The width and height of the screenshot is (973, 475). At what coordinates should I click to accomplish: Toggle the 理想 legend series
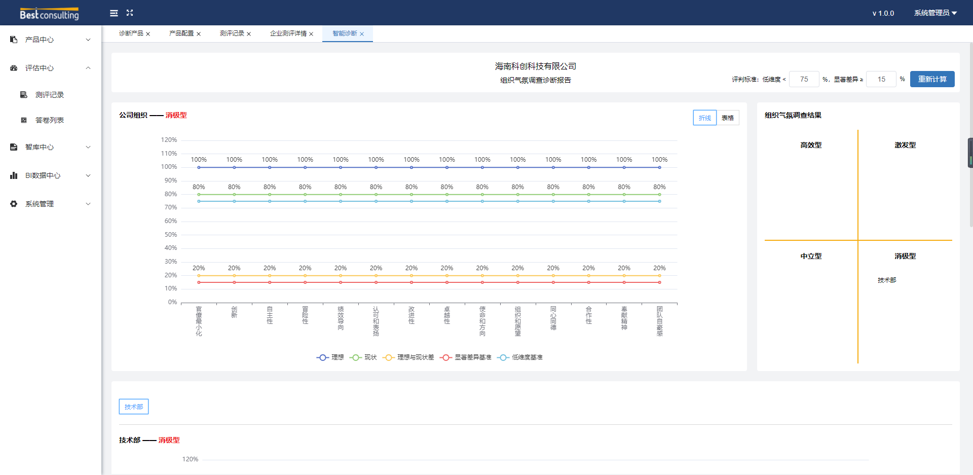coord(330,357)
